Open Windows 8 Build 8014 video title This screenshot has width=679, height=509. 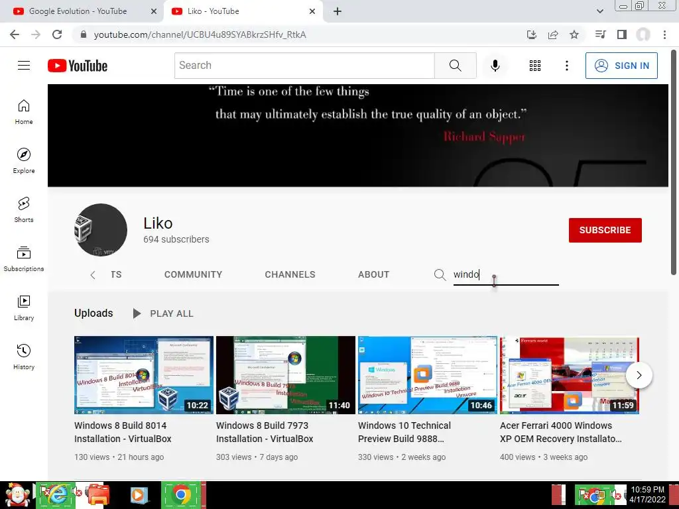pos(123,432)
